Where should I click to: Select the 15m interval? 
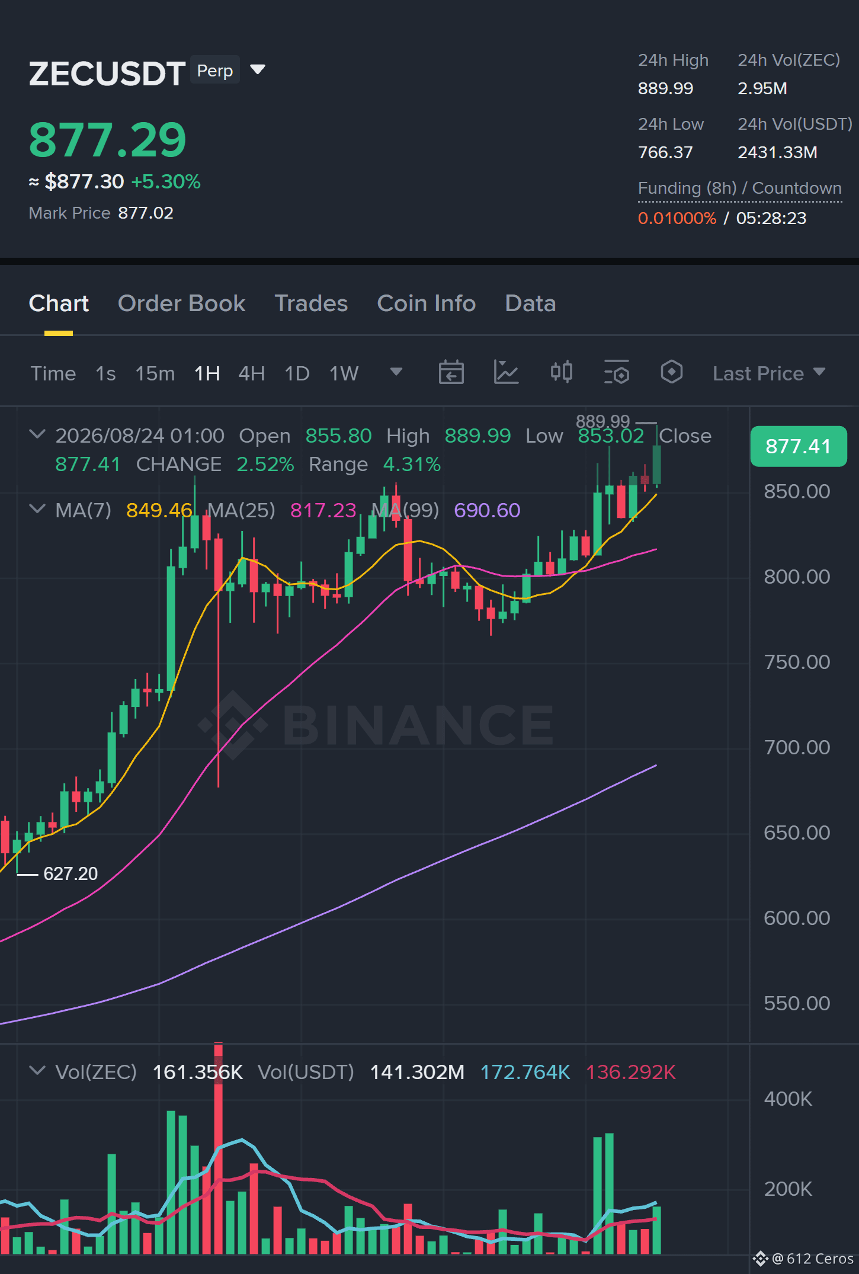[155, 373]
